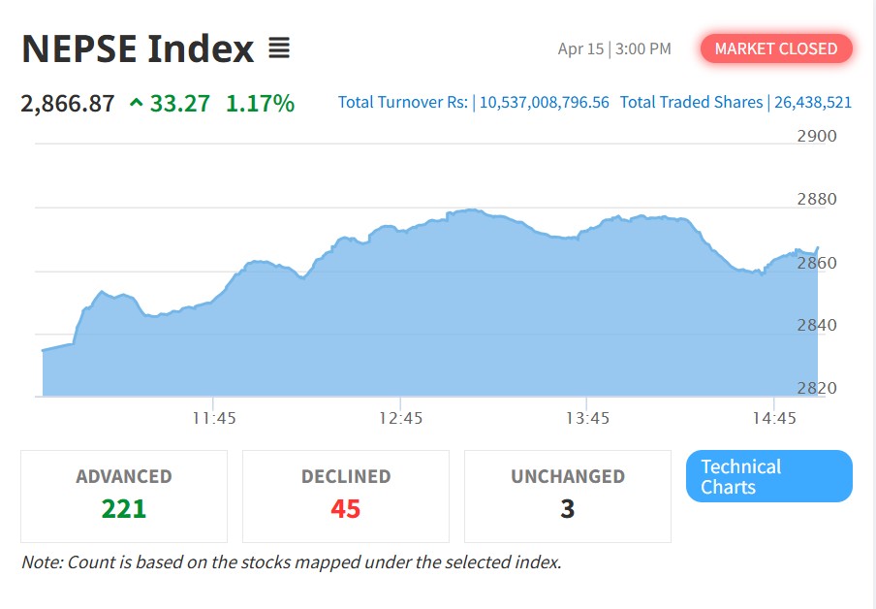Image resolution: width=876 pixels, height=609 pixels.
Task: Click the Unchanged stocks card
Action: (567, 496)
